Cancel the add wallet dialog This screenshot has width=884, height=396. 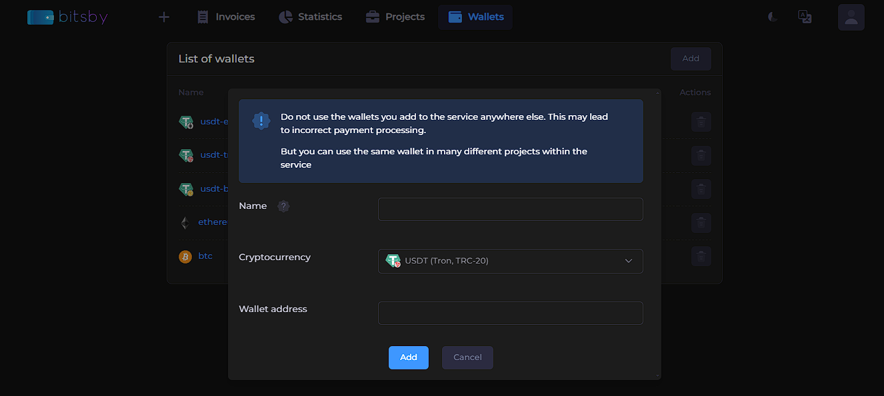(467, 357)
